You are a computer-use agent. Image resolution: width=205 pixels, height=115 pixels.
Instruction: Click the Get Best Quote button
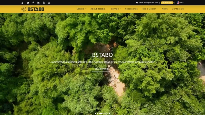pyautogui.click(x=167, y=3)
